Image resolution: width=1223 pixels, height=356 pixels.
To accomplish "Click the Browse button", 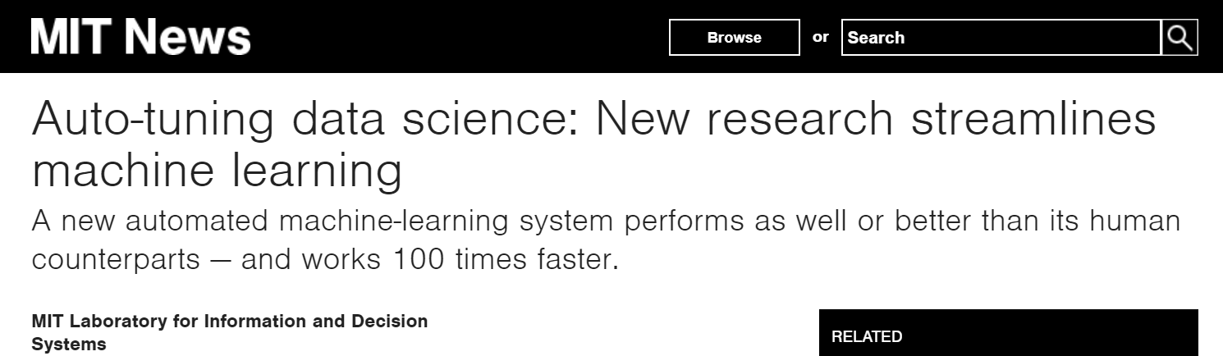I will [x=735, y=38].
